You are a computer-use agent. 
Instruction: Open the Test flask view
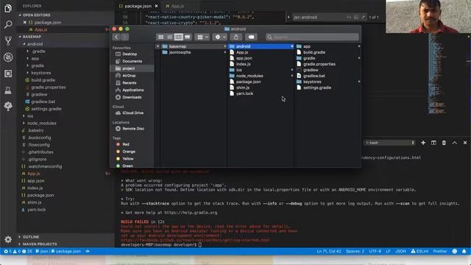coord(8,90)
